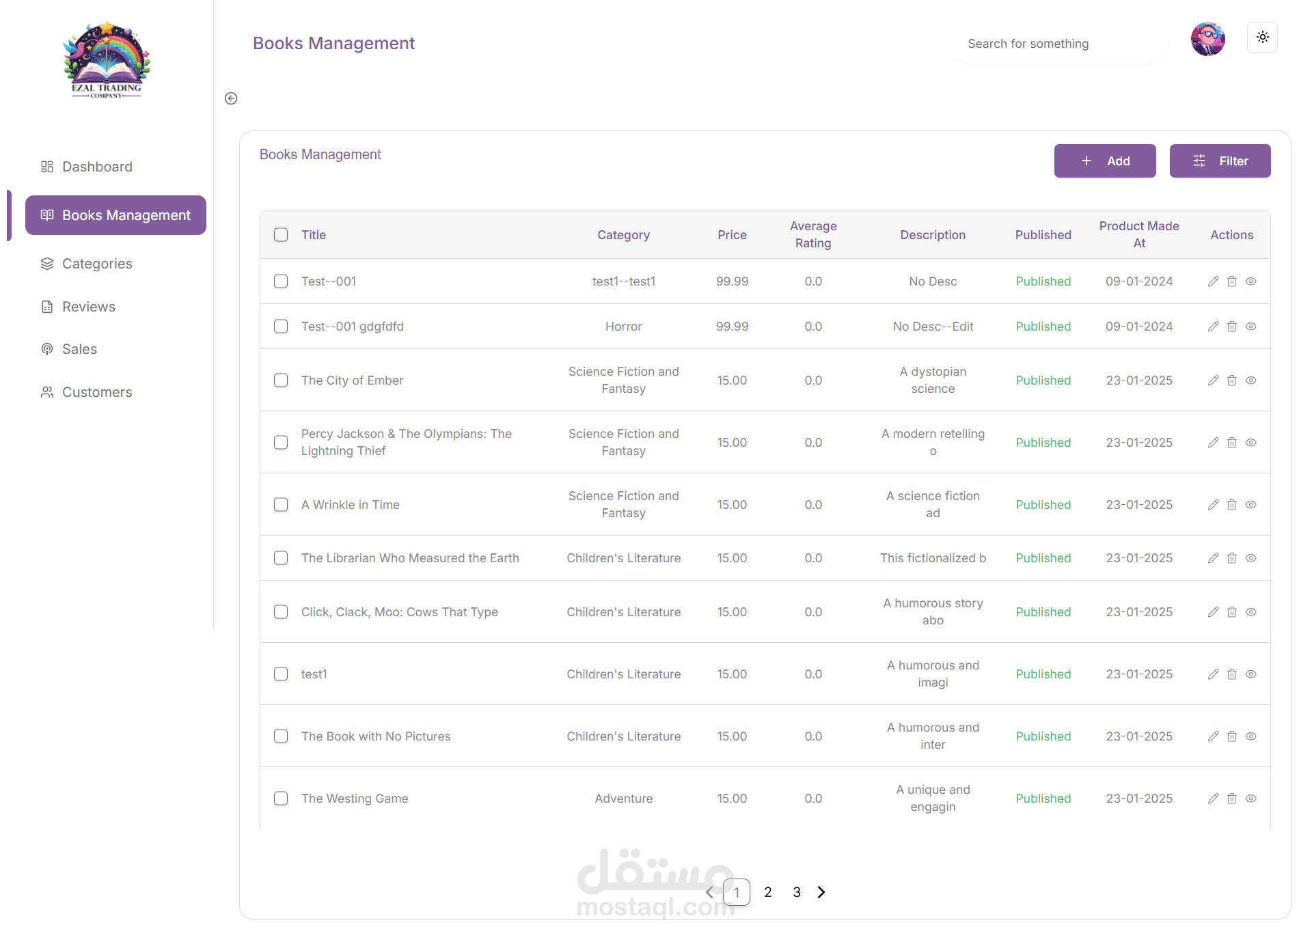
Task: Tick the checkbox for The Librarian Who Measured the Earth
Action: pyautogui.click(x=281, y=558)
